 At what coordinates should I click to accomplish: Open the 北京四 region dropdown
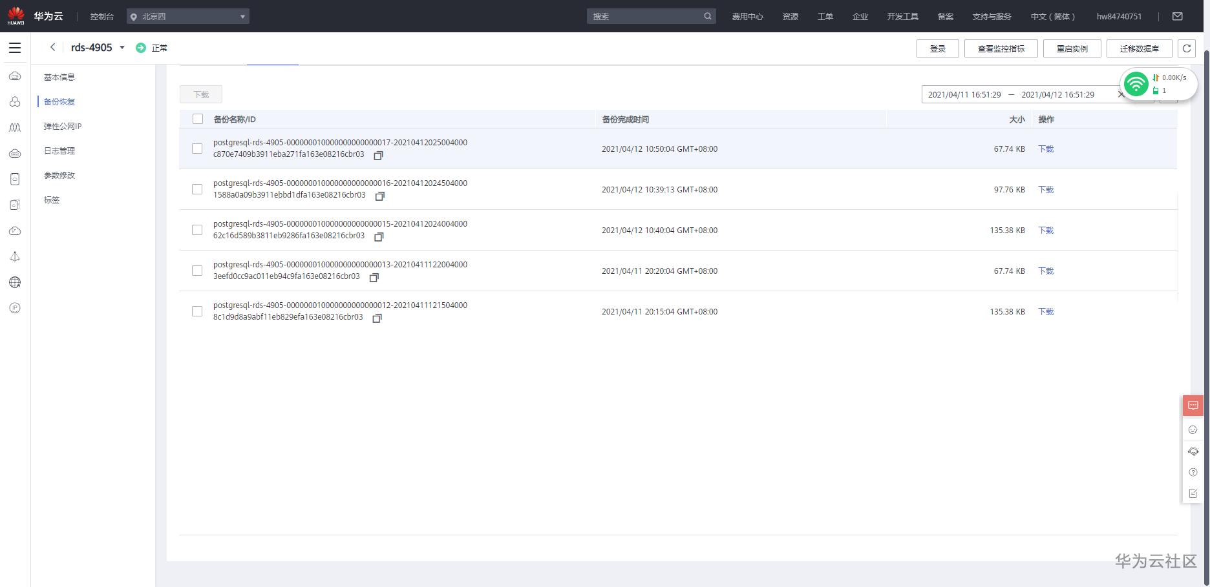click(x=188, y=16)
